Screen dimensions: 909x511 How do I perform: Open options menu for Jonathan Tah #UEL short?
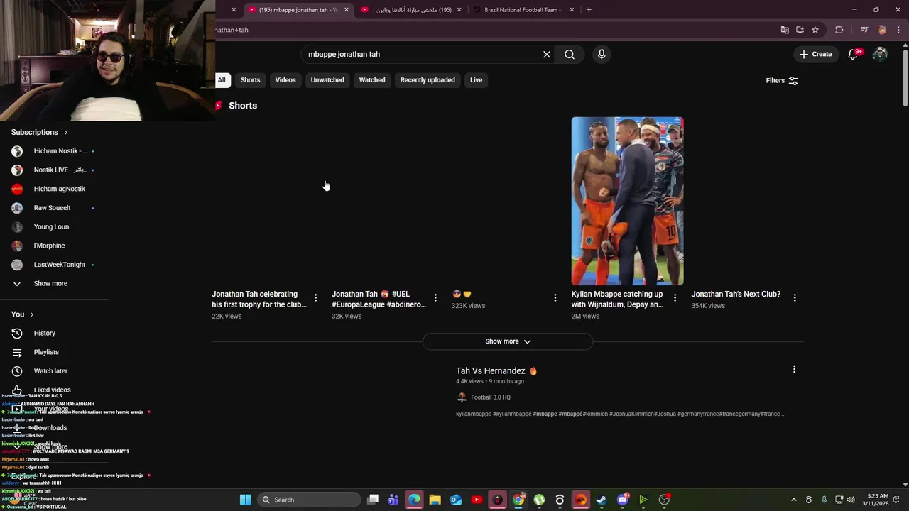click(435, 297)
